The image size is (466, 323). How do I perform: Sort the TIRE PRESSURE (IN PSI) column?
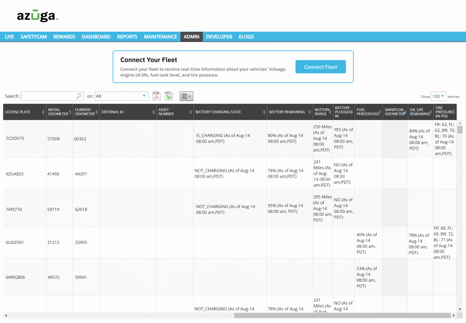(454, 112)
